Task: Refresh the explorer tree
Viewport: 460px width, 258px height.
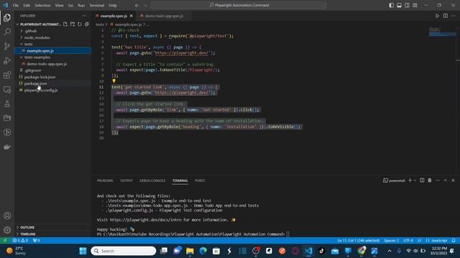Action: pyautogui.click(x=80, y=24)
